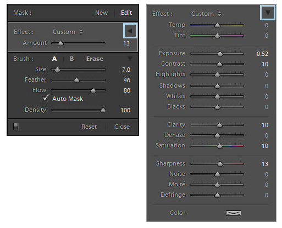This screenshot has width=282, height=228.
Task: Choose Edit mask mode
Action: [126, 13]
